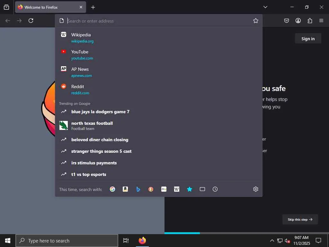Search history with the clock icon
This screenshot has width=329, height=247.
pos(215,189)
